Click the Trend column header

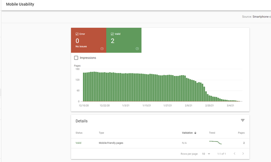tap(212, 133)
